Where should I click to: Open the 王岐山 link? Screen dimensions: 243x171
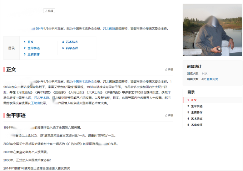35,103
